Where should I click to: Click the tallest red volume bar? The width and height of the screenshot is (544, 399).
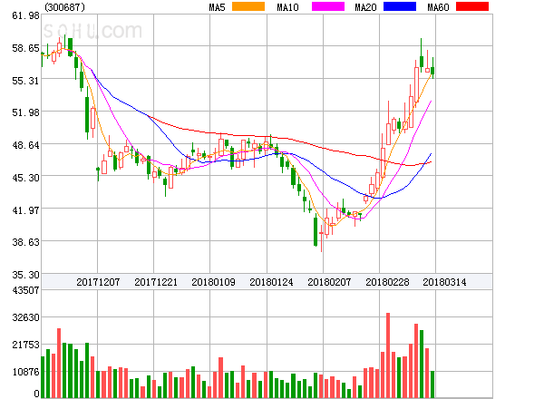(x=388, y=355)
